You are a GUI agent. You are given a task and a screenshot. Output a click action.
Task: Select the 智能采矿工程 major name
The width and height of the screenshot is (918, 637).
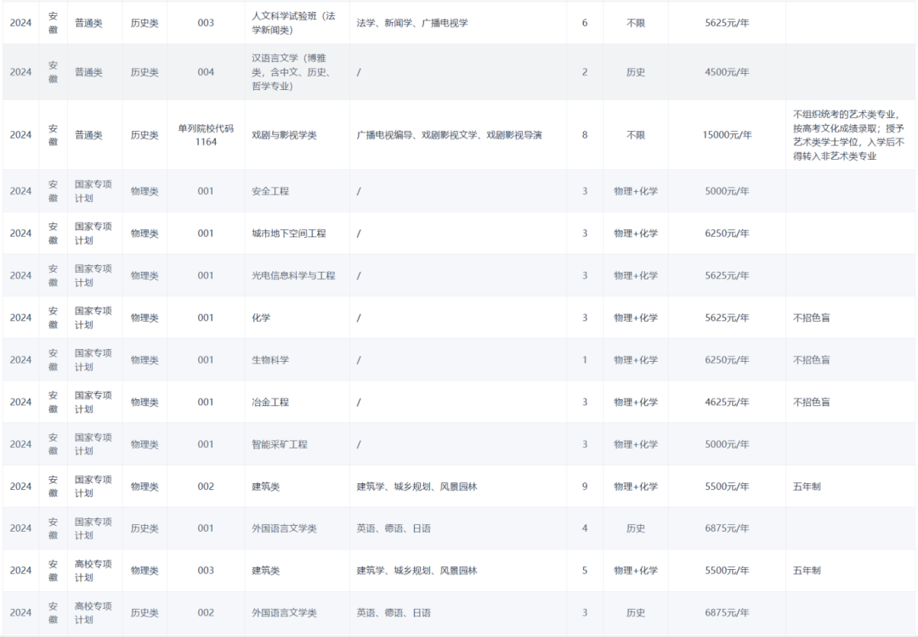278,443
